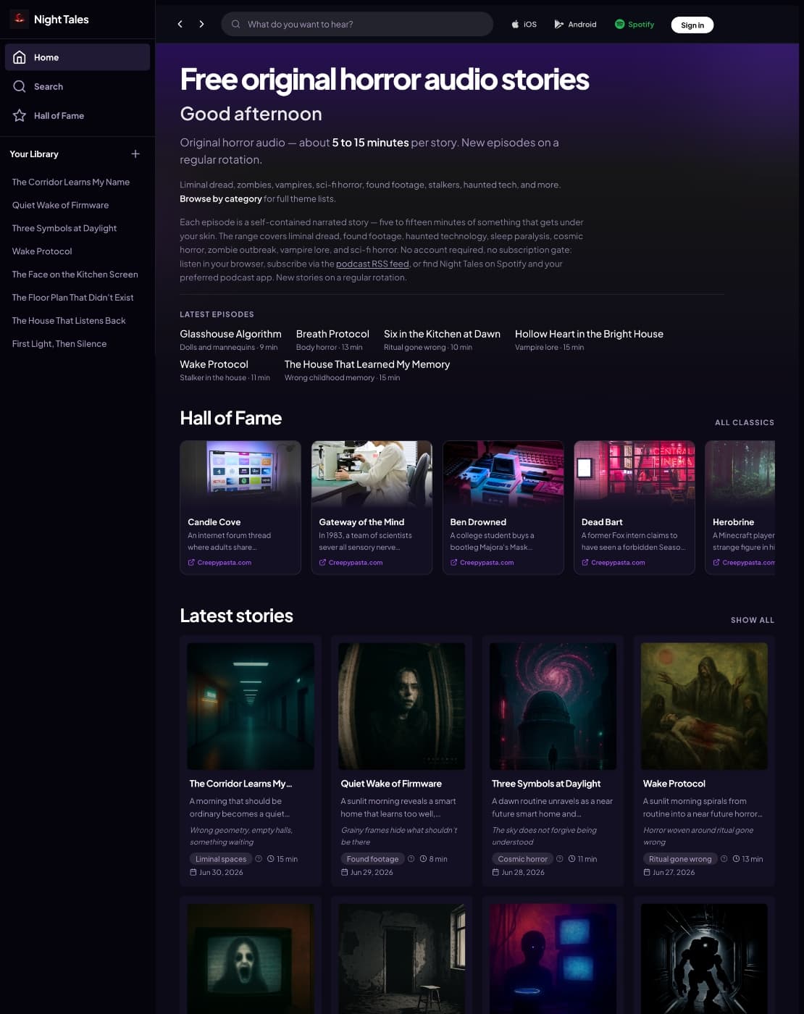
Task: Open the Herobrine forest thumbnail
Action: (740, 473)
